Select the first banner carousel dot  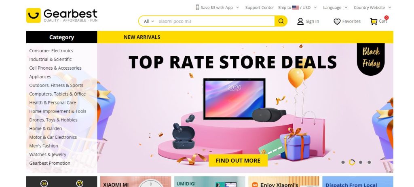click(x=343, y=162)
